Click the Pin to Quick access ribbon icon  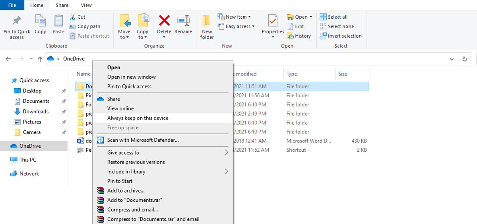17,21
